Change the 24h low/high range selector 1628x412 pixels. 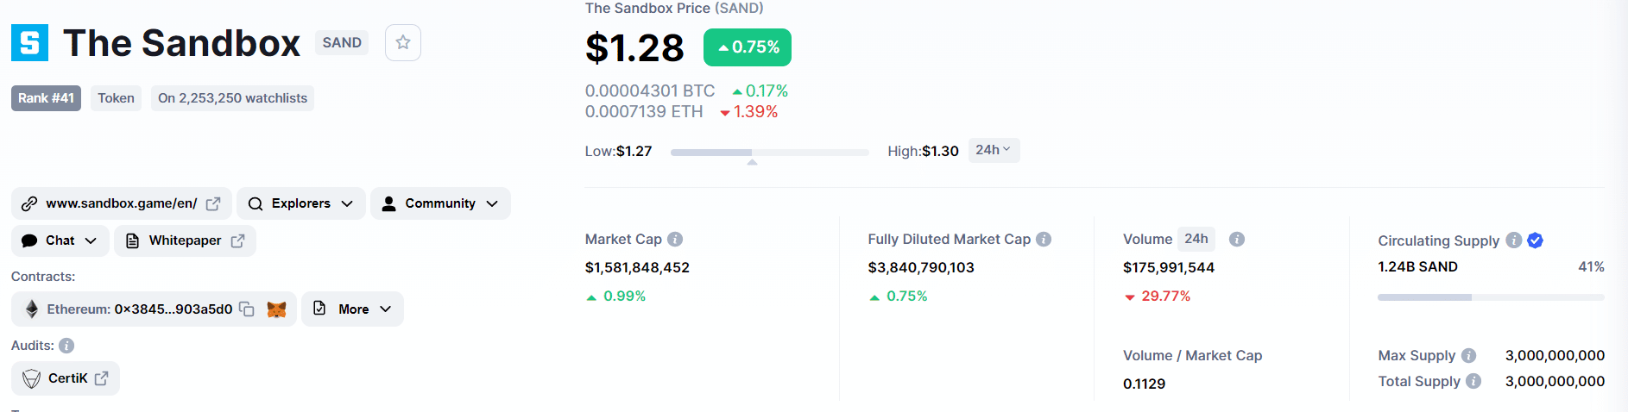[x=993, y=150]
